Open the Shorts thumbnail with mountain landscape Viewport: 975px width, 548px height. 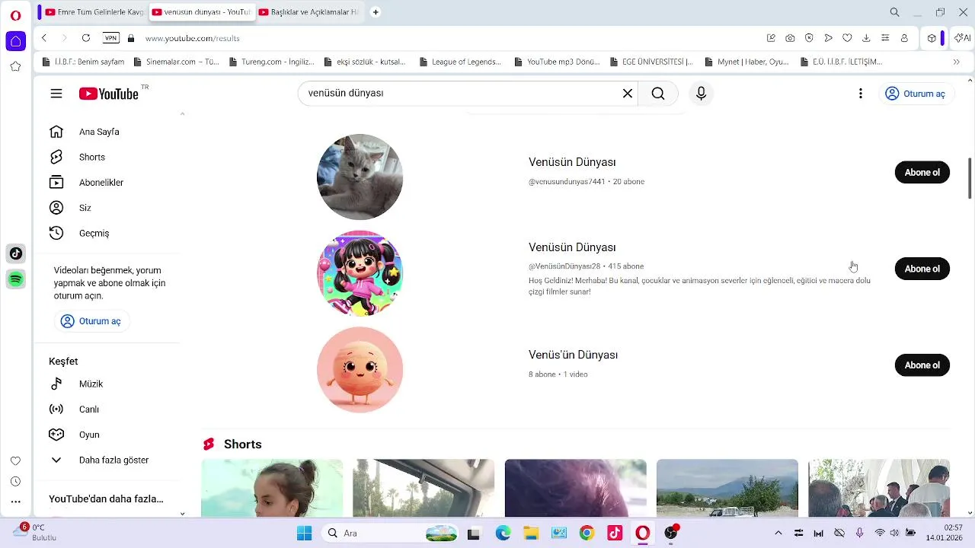tap(727, 488)
